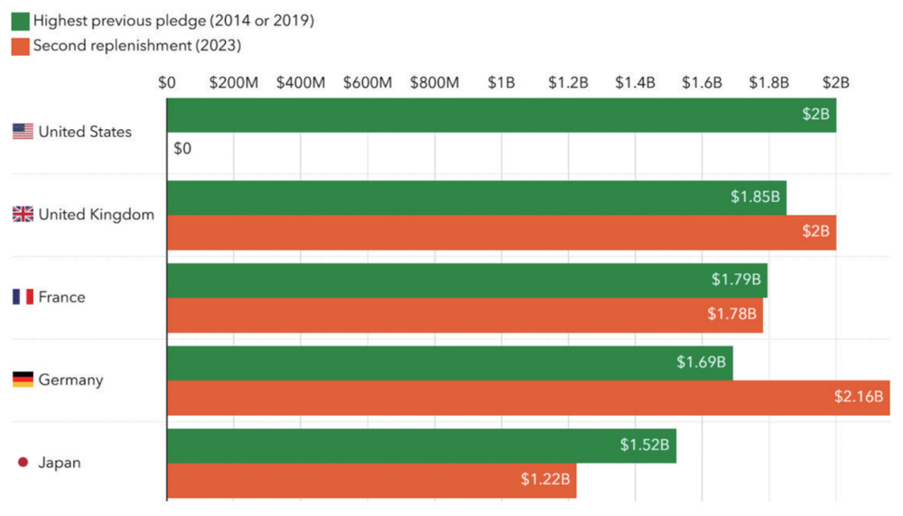Click the France flag icon
903x516 pixels.
[x=23, y=297]
